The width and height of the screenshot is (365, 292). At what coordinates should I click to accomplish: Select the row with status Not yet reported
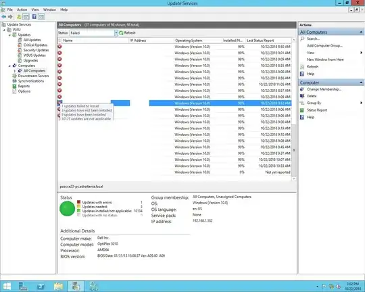[174, 172]
